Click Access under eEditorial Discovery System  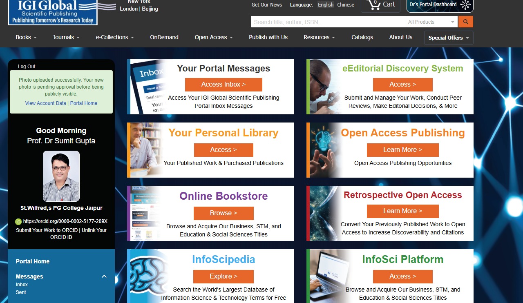[402, 85]
